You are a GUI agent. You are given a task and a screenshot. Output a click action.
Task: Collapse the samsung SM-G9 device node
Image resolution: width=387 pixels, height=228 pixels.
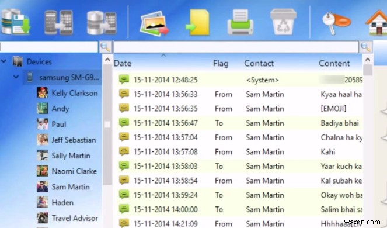(x=16, y=77)
